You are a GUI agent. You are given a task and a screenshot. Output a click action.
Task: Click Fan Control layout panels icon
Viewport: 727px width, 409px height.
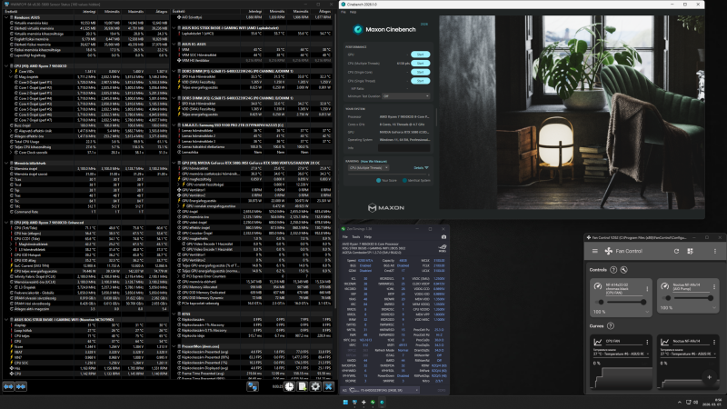[x=690, y=251]
